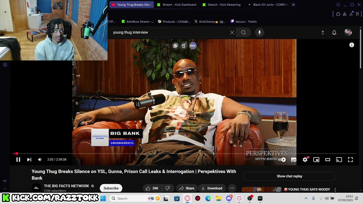Open the browser tab search icon
This screenshot has width=363, height=204.
pyautogui.click(x=338, y=5)
